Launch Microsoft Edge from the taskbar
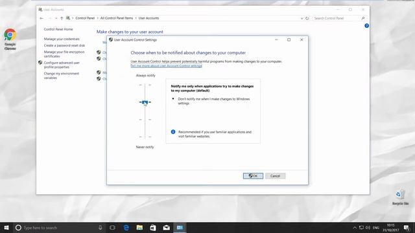The image size is (415, 233). coord(126,227)
